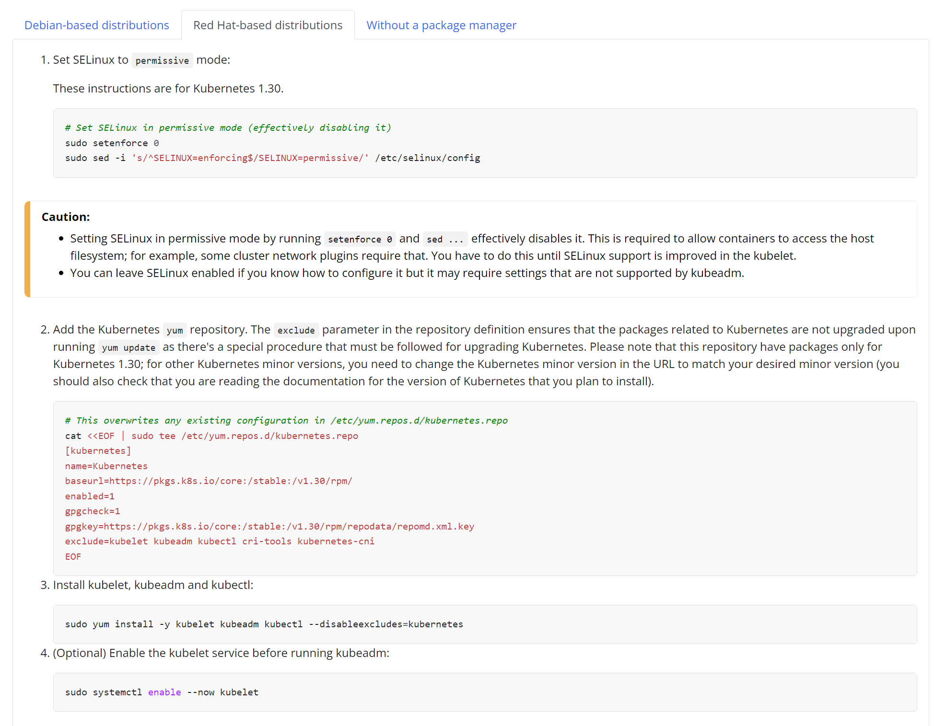This screenshot has width=934, height=726.
Task: Click the 'enable' keyword in systemctl command
Action: pyautogui.click(x=164, y=692)
